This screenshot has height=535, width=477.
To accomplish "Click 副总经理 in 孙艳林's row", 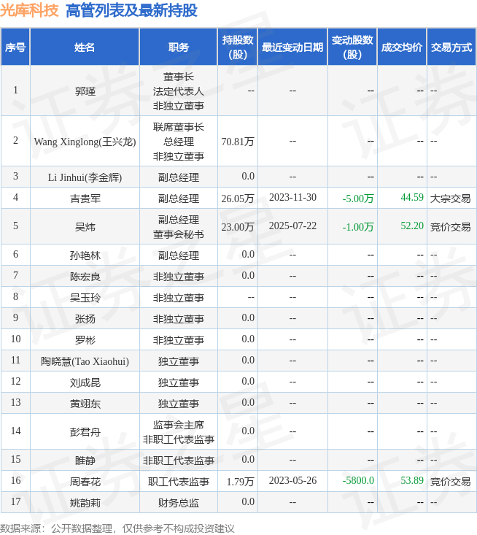I will [178, 255].
